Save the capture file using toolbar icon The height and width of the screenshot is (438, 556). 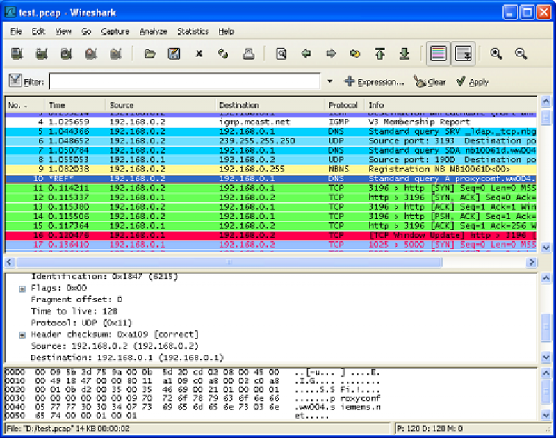click(172, 54)
